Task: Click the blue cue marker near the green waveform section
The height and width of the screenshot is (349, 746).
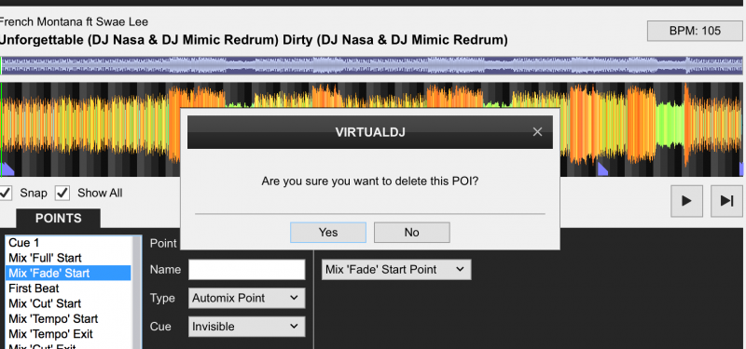Action: coord(602,169)
